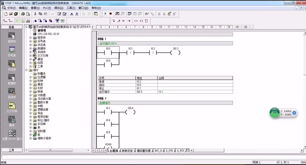Click the Compile All icon
The width and height of the screenshot is (306, 165).
pyautogui.click(x=65, y=14)
